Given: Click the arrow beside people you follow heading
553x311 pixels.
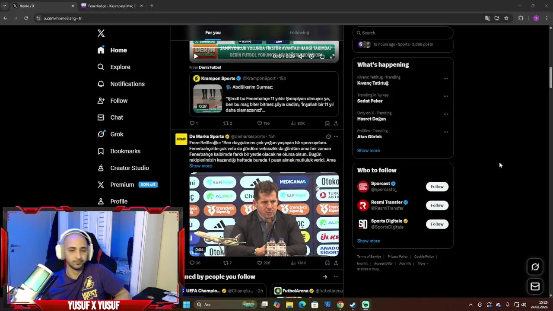Looking at the screenshot, I should point(325,277).
